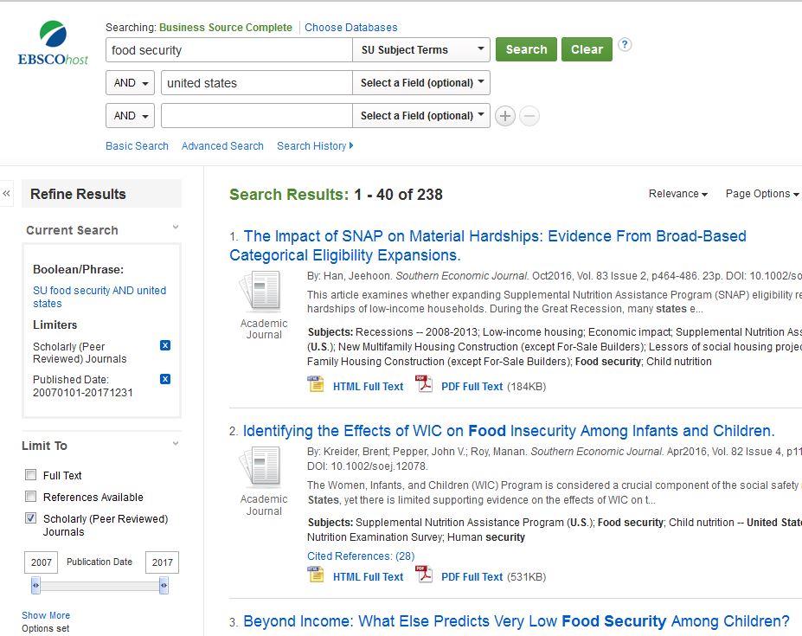
Task: Remove the Scholarly (Peer Reviewed) Journals limiter X
Action: point(165,345)
